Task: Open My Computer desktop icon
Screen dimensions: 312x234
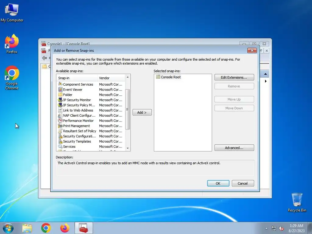Action: [x=12, y=12]
